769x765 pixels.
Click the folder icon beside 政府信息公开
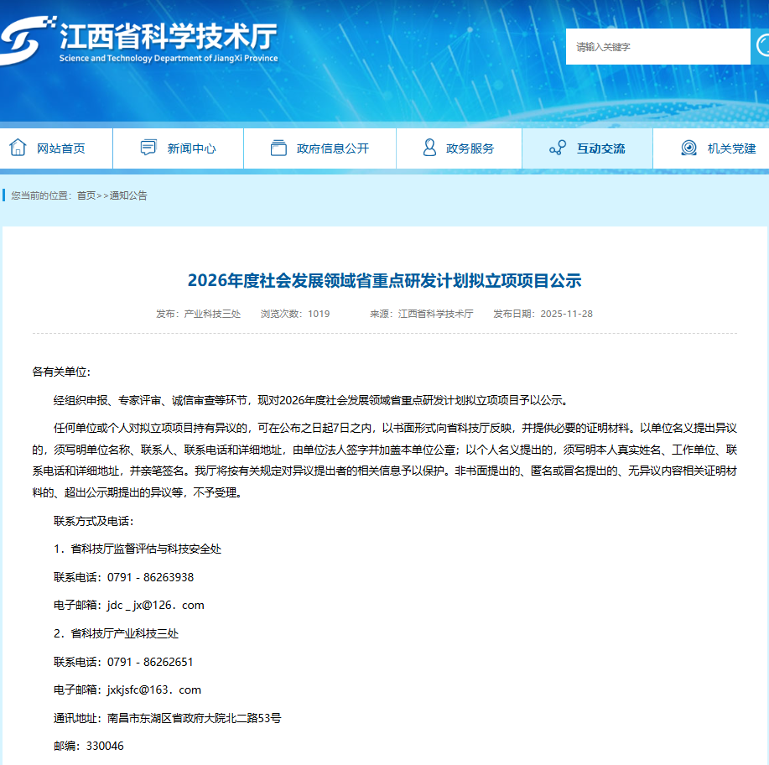pyautogui.click(x=278, y=148)
